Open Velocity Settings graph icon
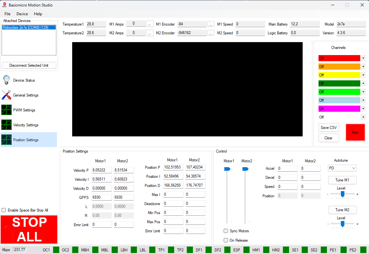The image size is (369, 254). pyautogui.click(x=6, y=125)
